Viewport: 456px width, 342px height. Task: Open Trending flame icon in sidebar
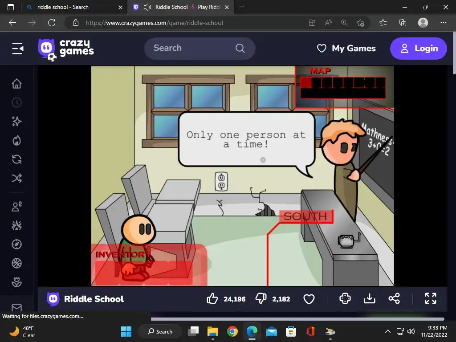point(16,140)
